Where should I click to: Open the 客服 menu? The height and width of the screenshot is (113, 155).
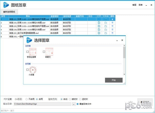coord(134,5)
